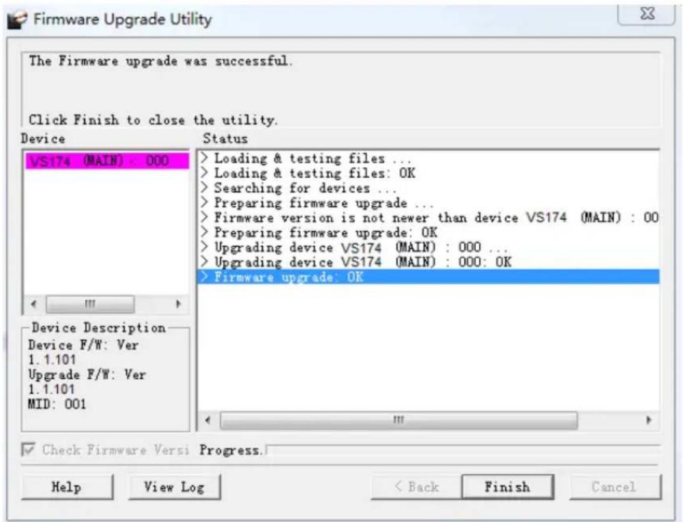The width and height of the screenshot is (683, 522).
Task: Click the Progress bar
Action: 463,450
